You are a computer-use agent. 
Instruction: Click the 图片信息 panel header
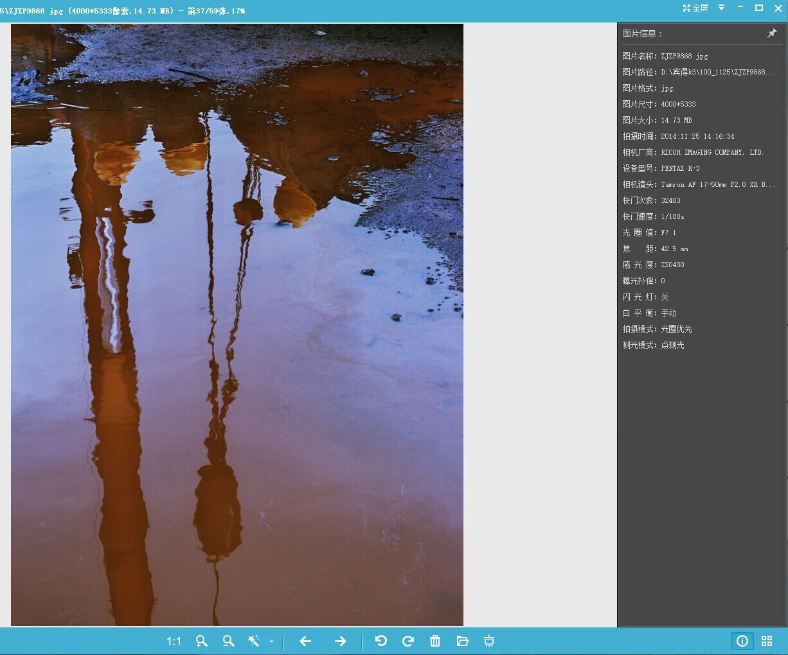pos(642,33)
